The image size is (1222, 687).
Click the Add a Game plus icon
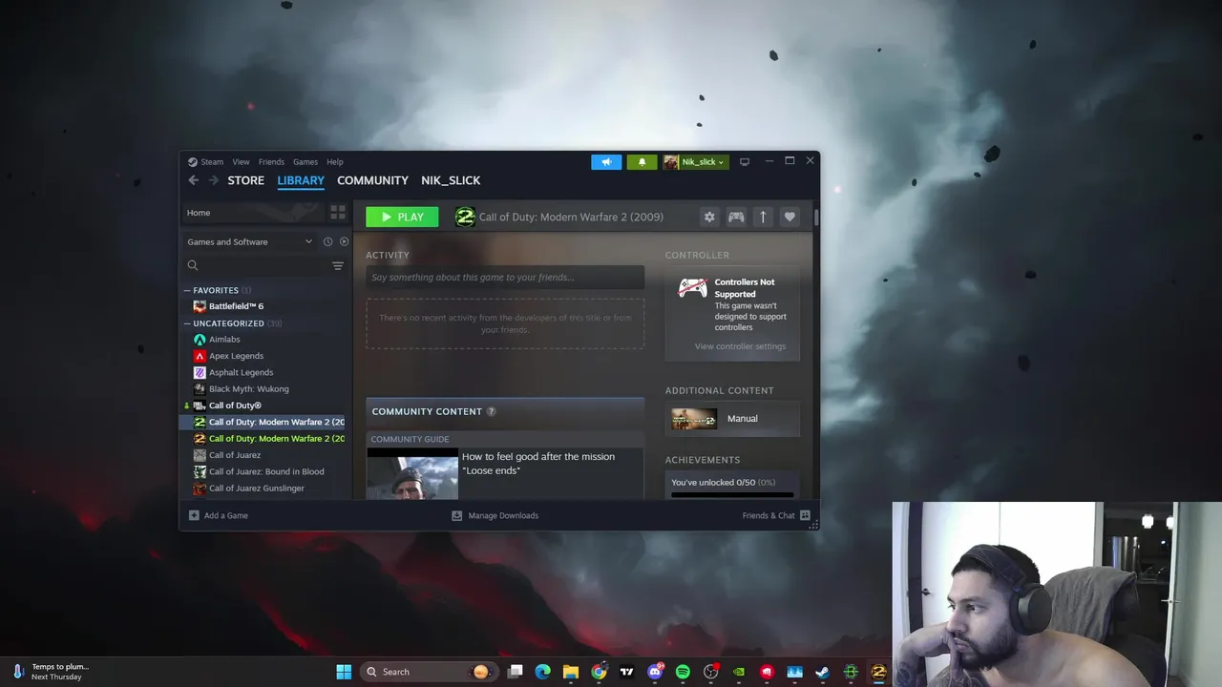(x=194, y=515)
